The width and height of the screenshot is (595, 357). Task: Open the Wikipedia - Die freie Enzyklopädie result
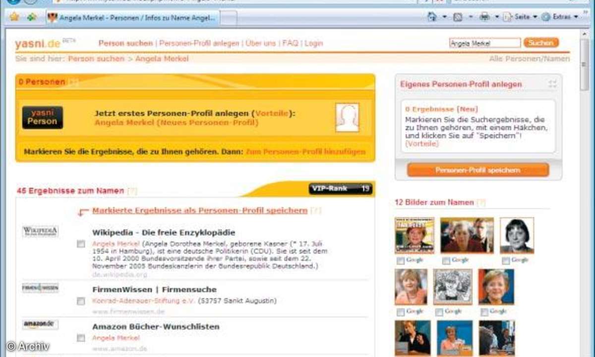point(164,233)
